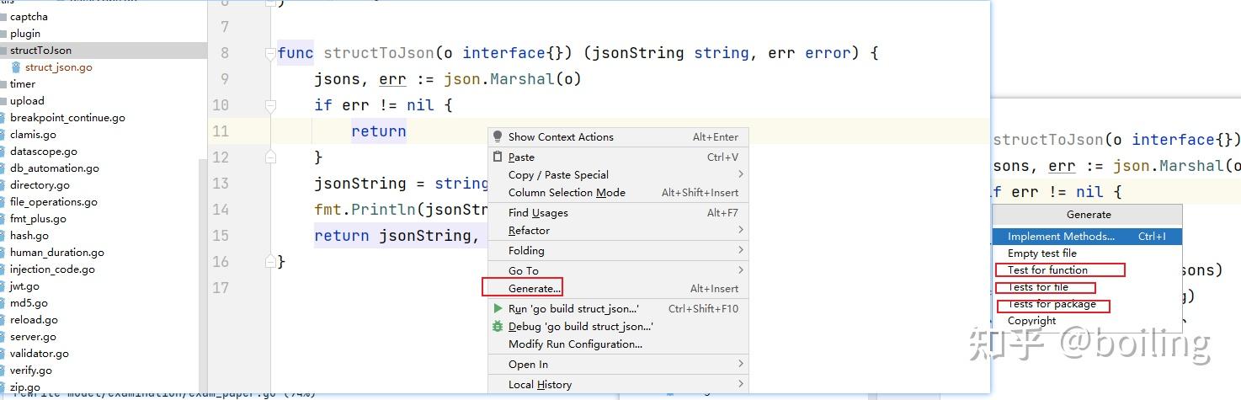Click the struct_json.go file icon
Image resolution: width=1241 pixels, height=400 pixels.
(x=16, y=67)
